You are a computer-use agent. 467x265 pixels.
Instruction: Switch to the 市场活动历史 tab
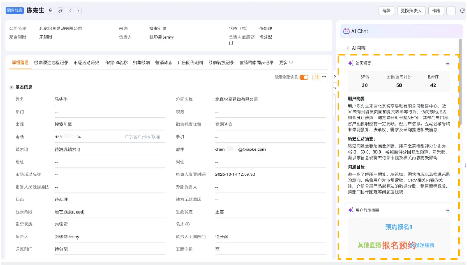coord(86,63)
